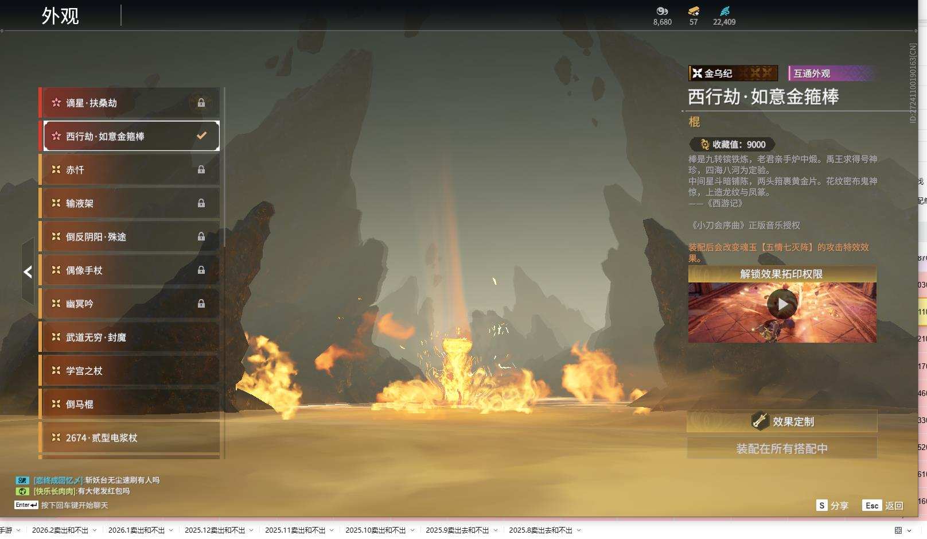Collapse the list with the left arrow
The image size is (927, 539).
coord(28,272)
